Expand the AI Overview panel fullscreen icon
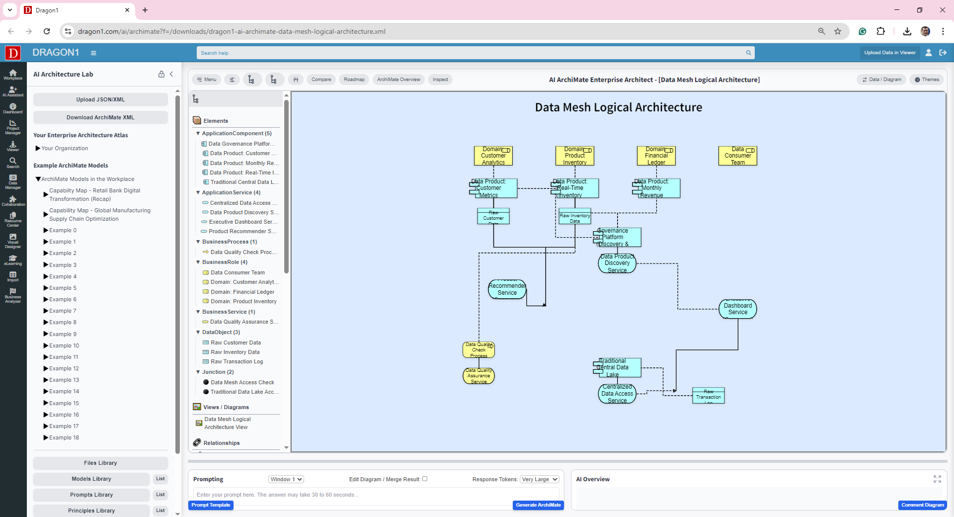 tap(937, 479)
